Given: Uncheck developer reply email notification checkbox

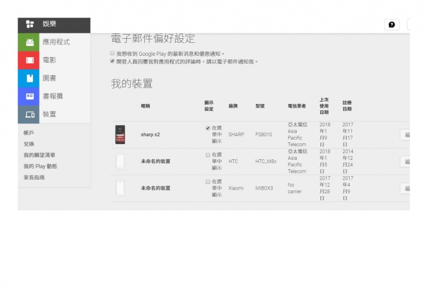Looking at the screenshot, I should tap(112, 61).
